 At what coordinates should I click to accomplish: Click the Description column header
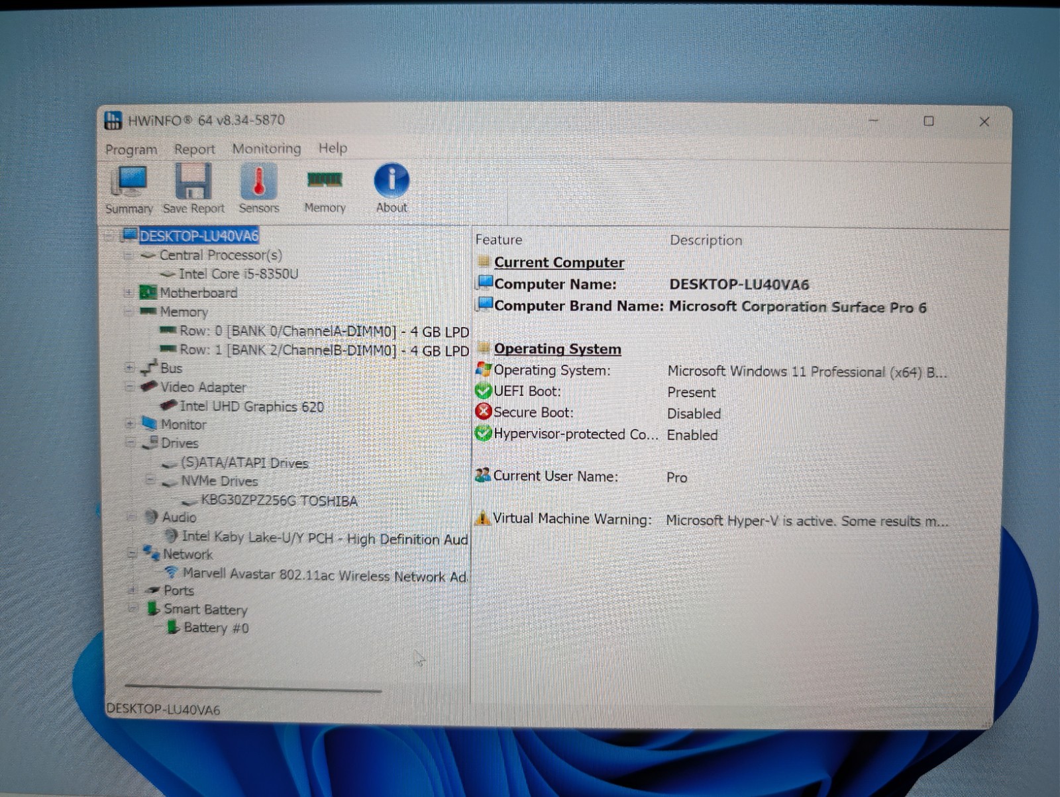point(706,240)
